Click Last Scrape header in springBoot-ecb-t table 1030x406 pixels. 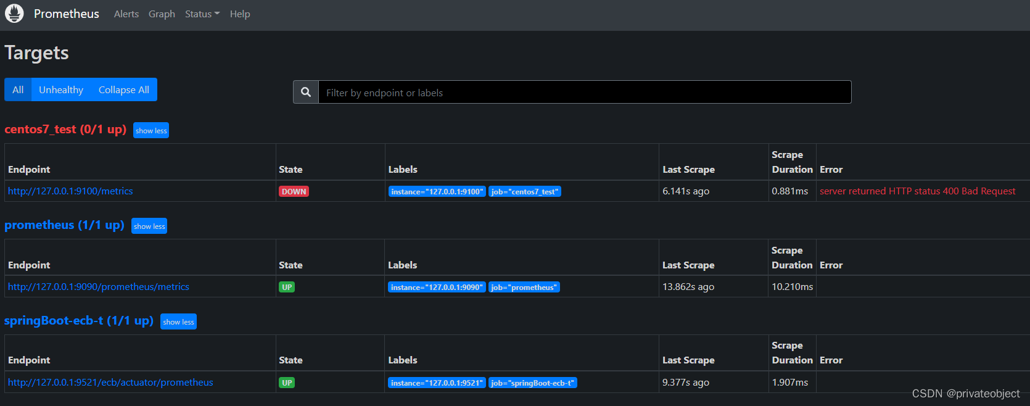pyautogui.click(x=688, y=360)
